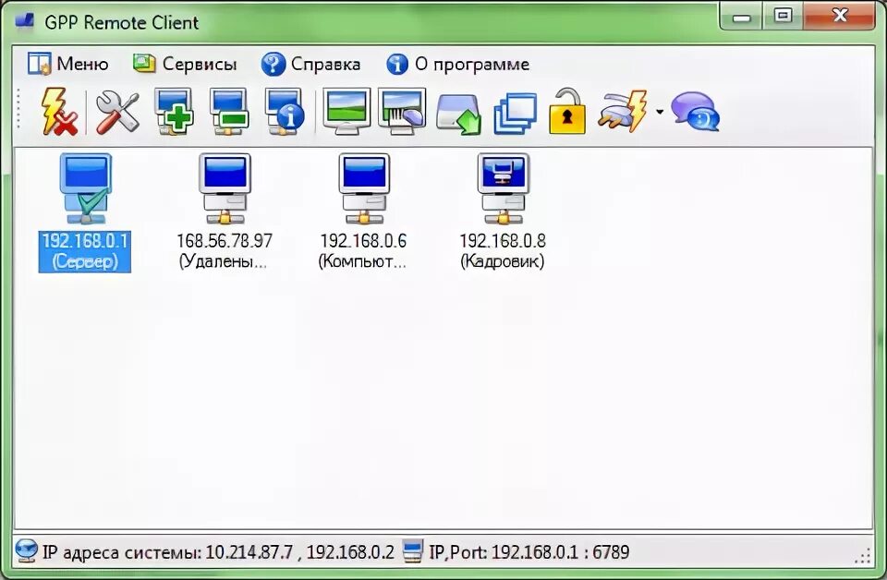Click the disconnect lightning icon with red X
The height and width of the screenshot is (580, 887).
(x=59, y=112)
